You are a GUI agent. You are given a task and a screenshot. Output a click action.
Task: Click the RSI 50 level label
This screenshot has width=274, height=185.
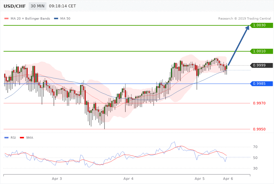(255, 158)
